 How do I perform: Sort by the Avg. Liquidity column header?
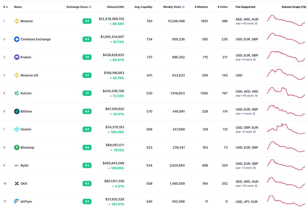click(143, 7)
